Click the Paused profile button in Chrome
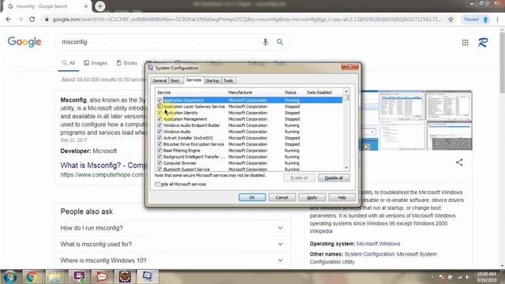 coord(475,19)
